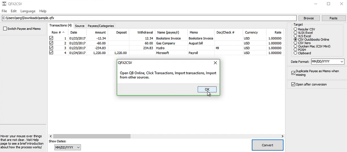Select CSV Quickbooks Online target
The width and height of the screenshot is (347, 152).
click(x=311, y=39)
